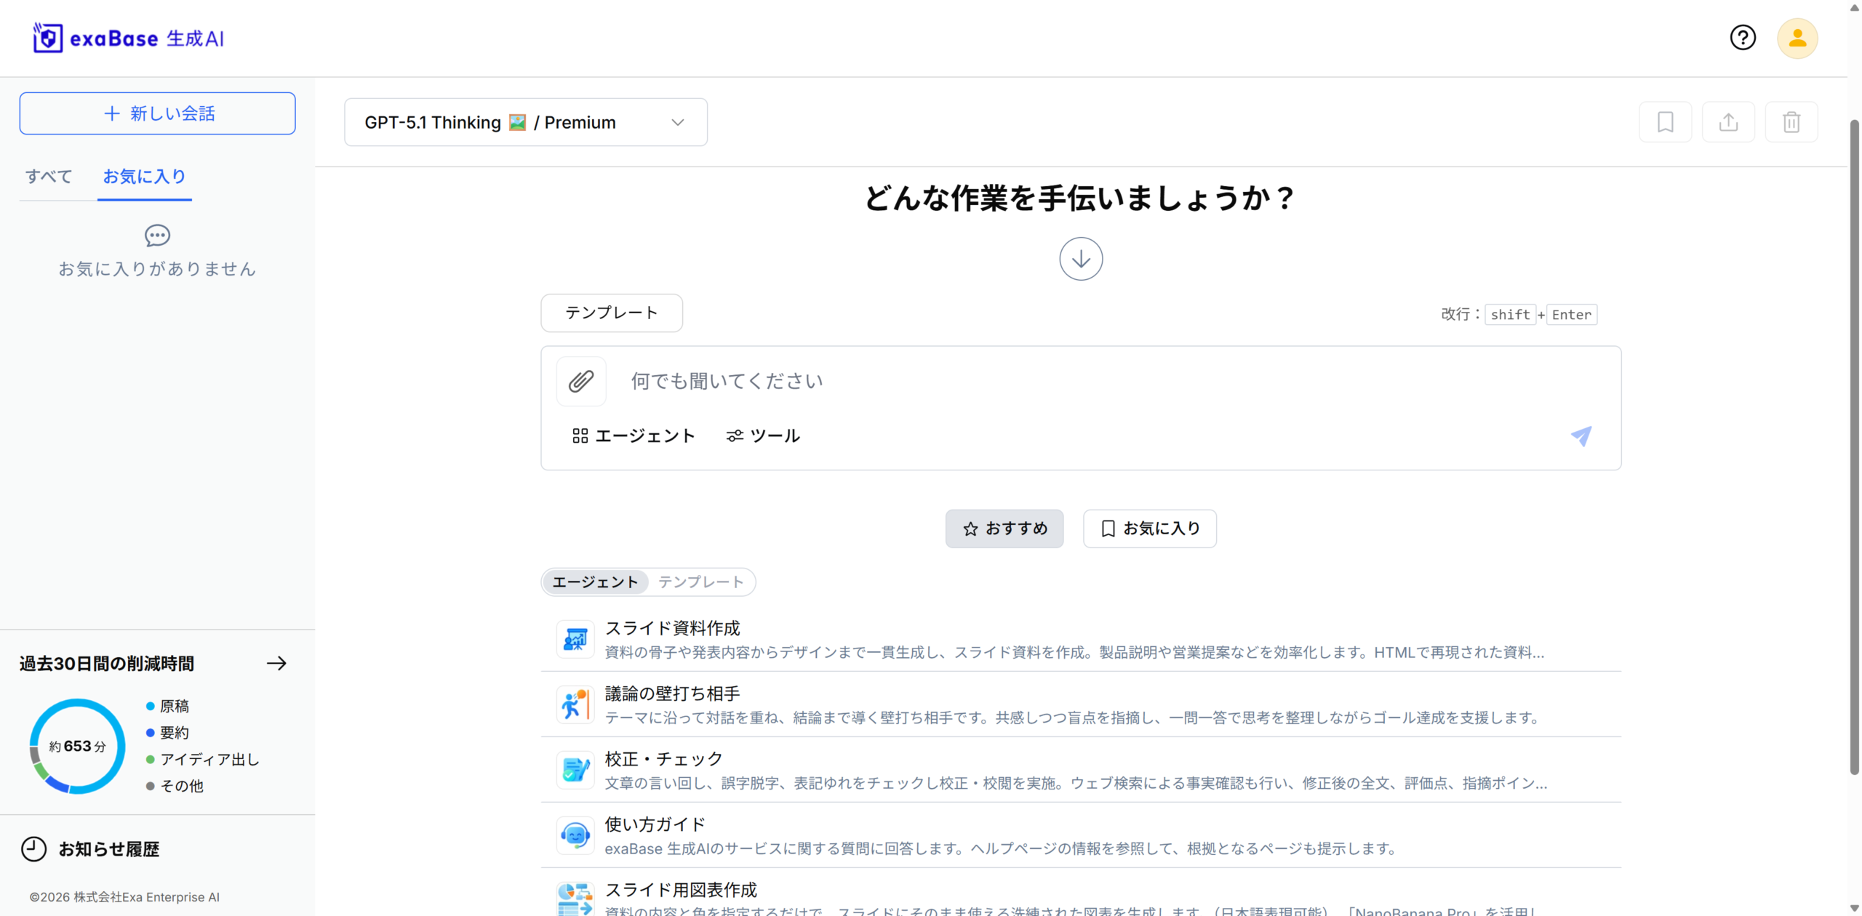This screenshot has height=916, width=1862.
Task: Open the GPT-5.1 Thinking model dropdown
Action: 525,121
